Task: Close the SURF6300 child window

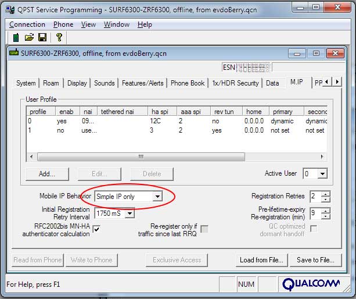Action: pyautogui.click(x=335, y=54)
